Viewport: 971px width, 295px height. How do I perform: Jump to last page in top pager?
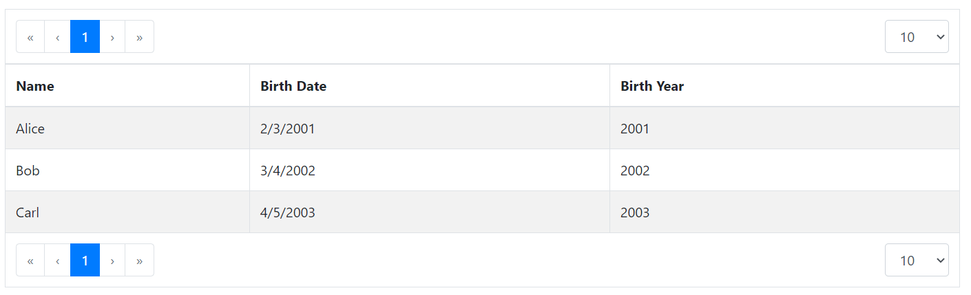click(x=139, y=36)
